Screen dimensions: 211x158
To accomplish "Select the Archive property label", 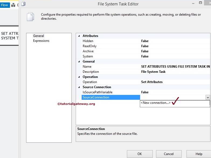I will coord(88,51).
